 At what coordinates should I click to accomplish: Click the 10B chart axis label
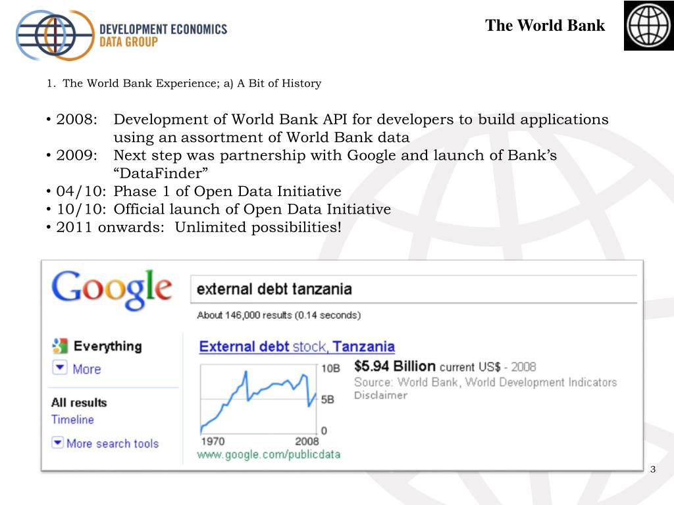[330, 368]
